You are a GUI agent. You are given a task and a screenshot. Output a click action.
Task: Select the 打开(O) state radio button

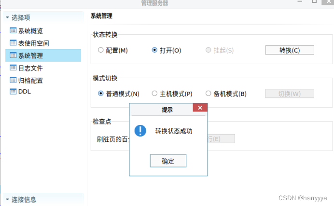tap(154, 50)
